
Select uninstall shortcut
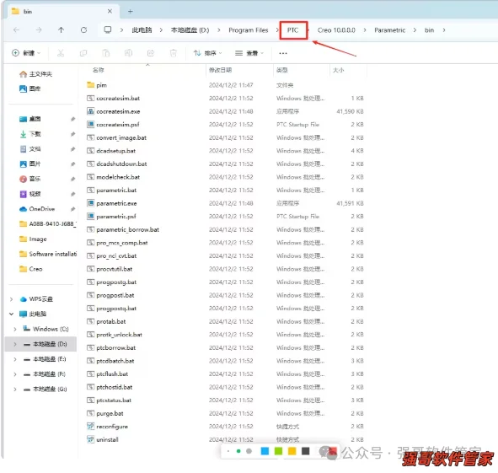pyautogui.click(x=103, y=440)
